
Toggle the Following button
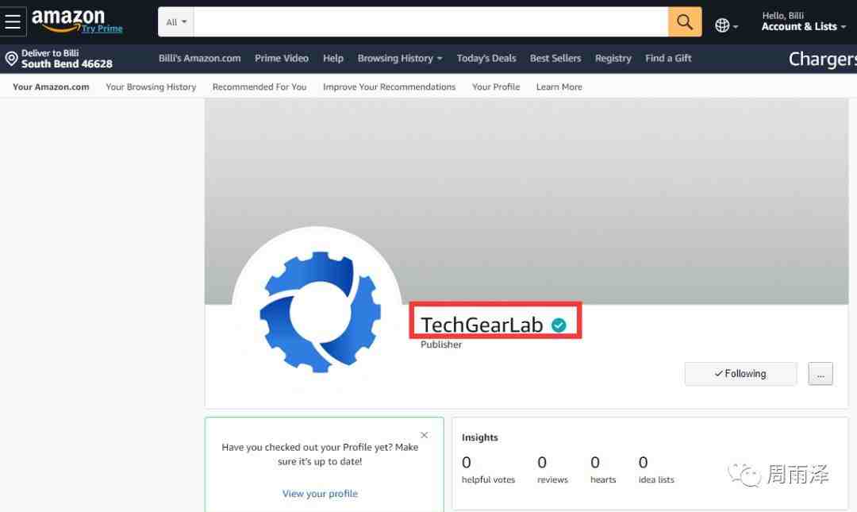(x=740, y=374)
